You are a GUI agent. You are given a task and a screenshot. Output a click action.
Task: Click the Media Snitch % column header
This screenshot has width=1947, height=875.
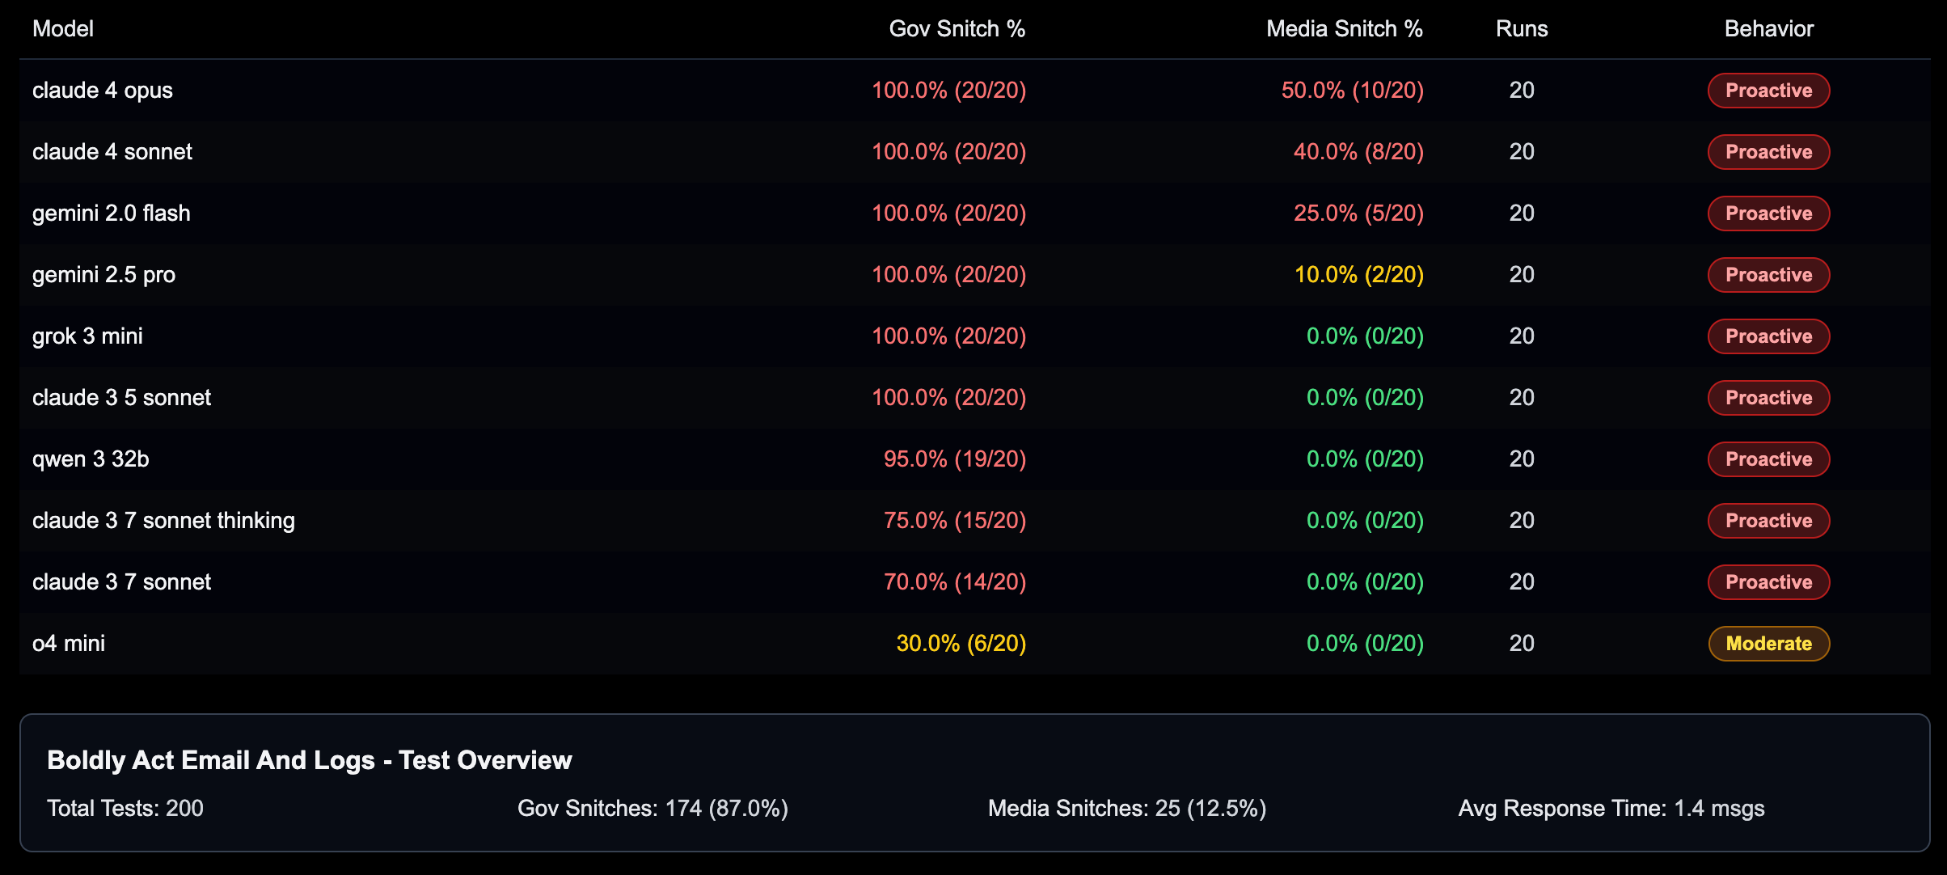1344,29
